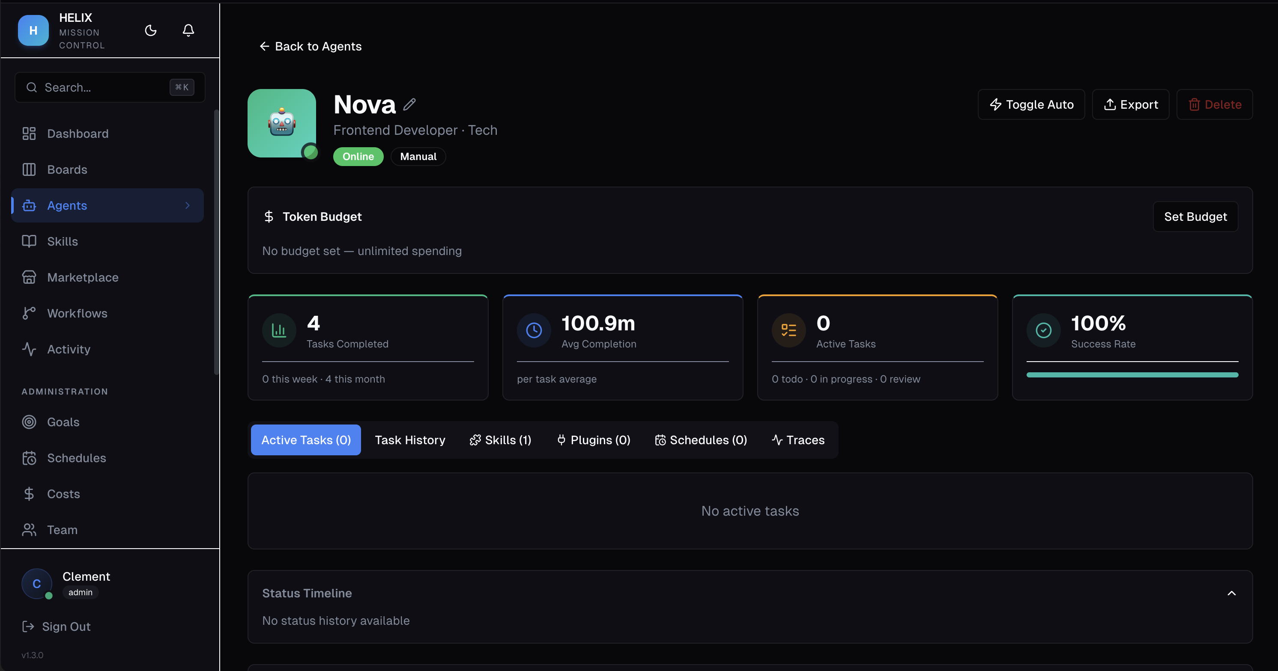Toggle dark mode moon icon
This screenshot has width=1278, height=671.
point(151,31)
